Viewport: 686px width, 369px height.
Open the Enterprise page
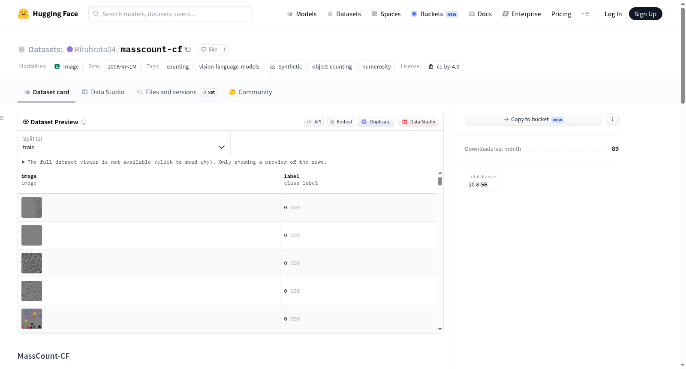[521, 14]
